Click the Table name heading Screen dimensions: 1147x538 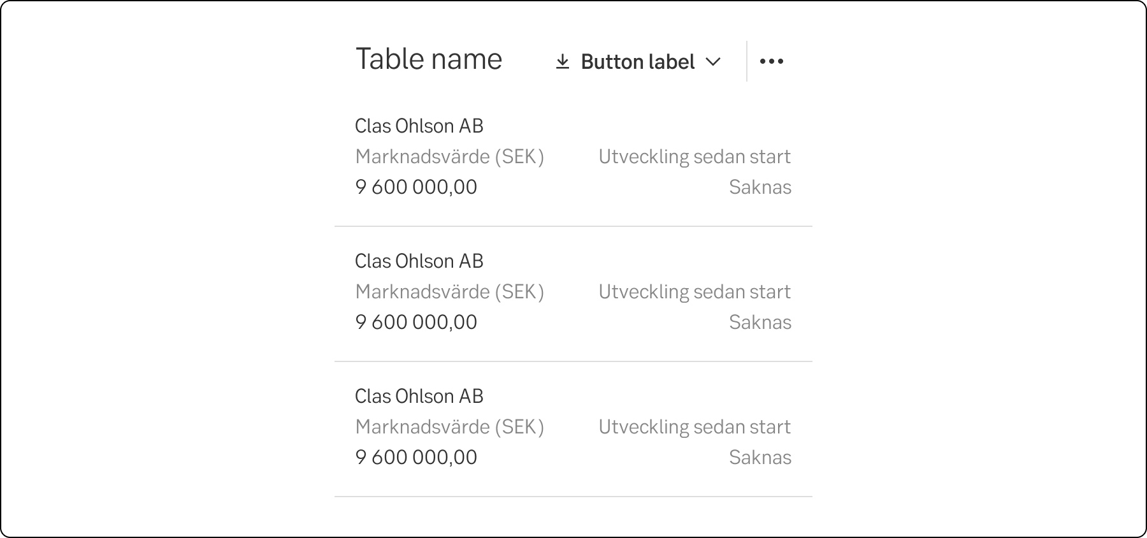(429, 59)
